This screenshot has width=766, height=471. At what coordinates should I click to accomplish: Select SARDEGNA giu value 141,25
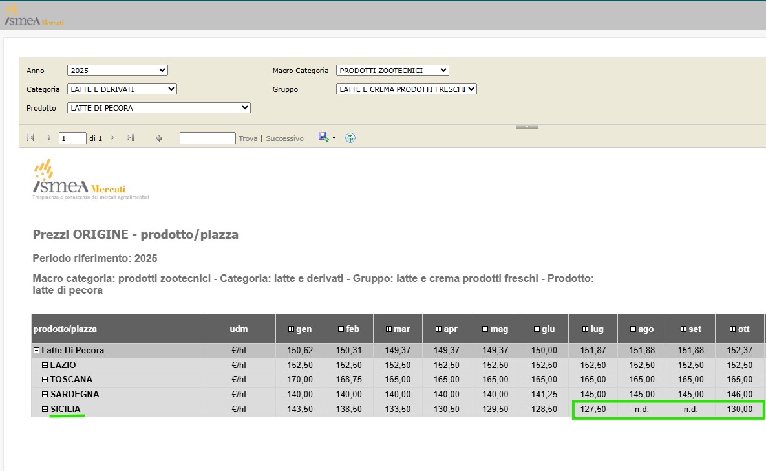tap(544, 394)
